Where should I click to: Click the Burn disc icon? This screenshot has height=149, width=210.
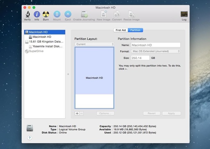coord(46,14)
